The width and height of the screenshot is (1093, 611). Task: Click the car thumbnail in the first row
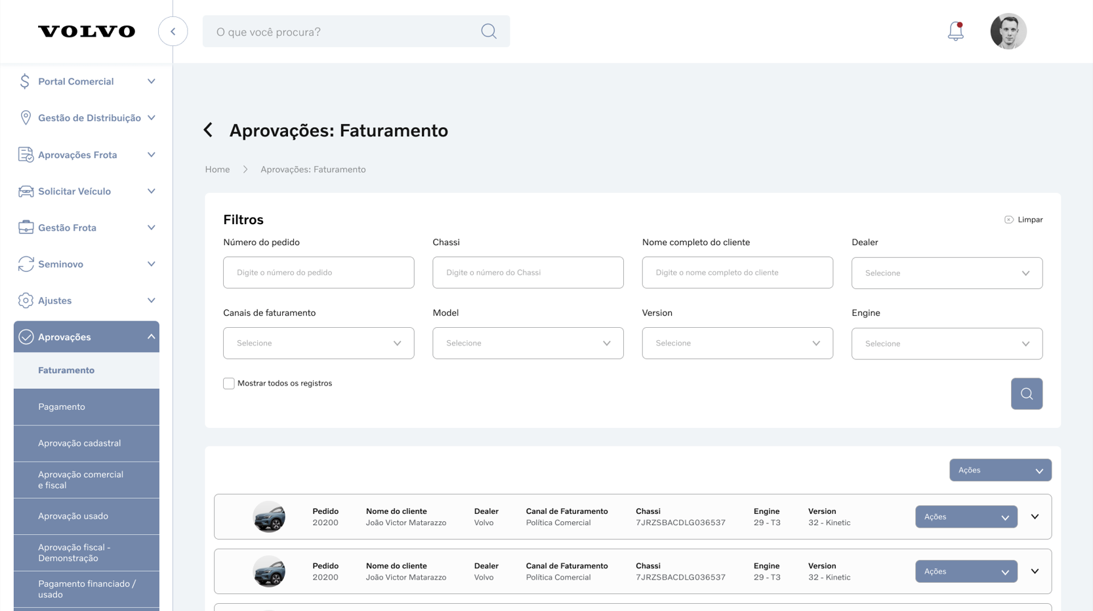point(269,517)
